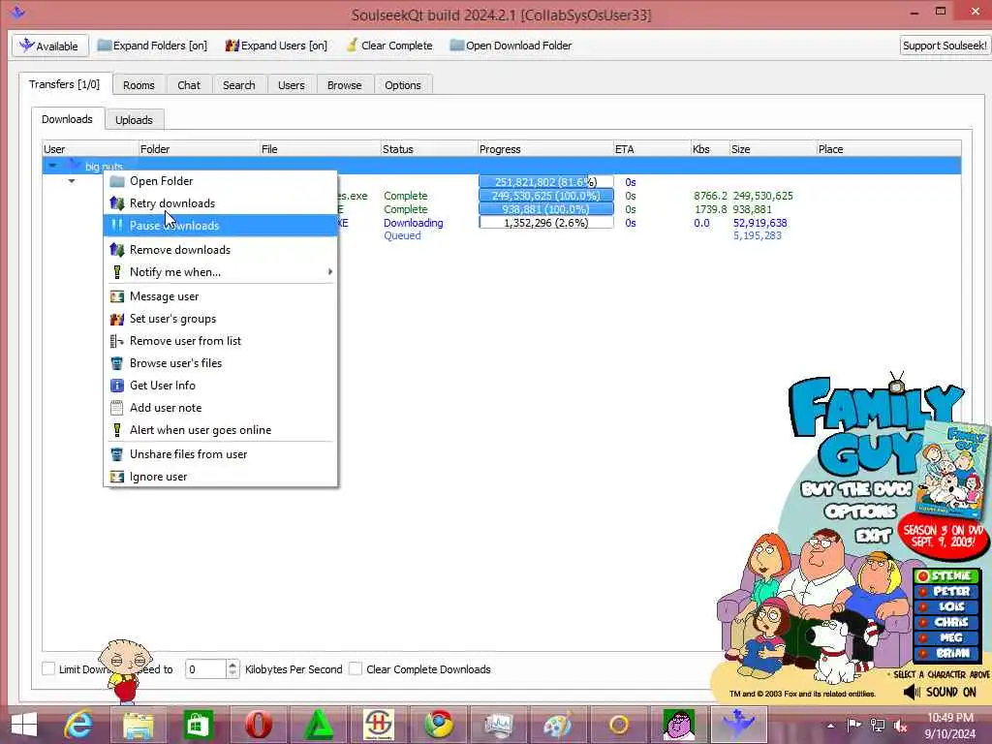992x744 pixels.
Task: Select the STEWIE character radio button
Action: tap(923, 575)
